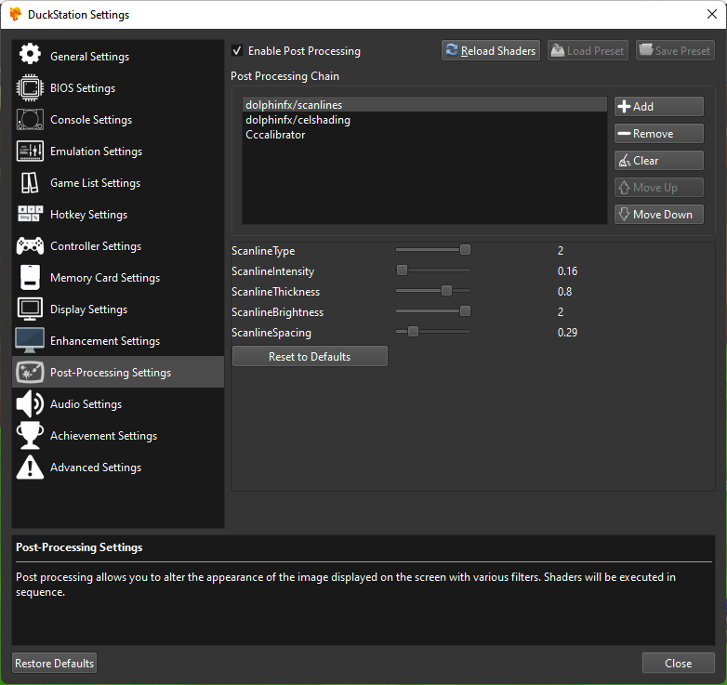
Task: Select Cccalibrator shader in list
Action: [424, 135]
